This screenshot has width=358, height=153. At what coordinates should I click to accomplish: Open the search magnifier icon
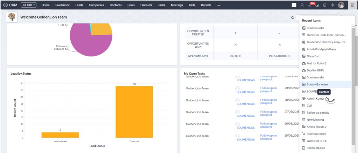point(302,5)
